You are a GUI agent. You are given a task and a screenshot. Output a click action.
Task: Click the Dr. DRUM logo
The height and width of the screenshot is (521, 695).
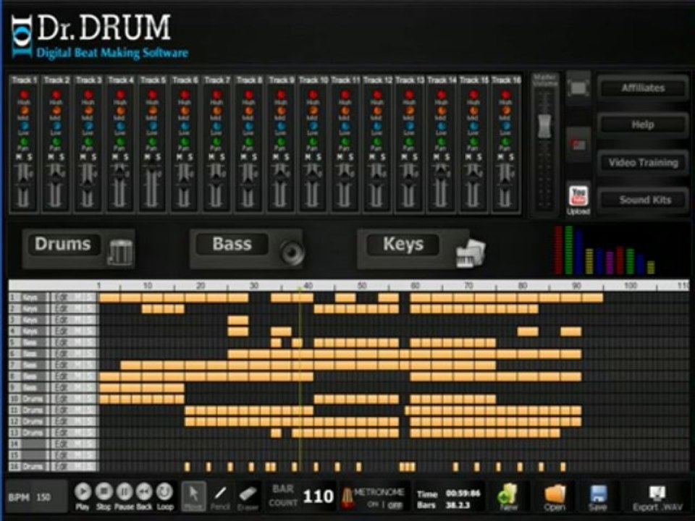pos(99,37)
